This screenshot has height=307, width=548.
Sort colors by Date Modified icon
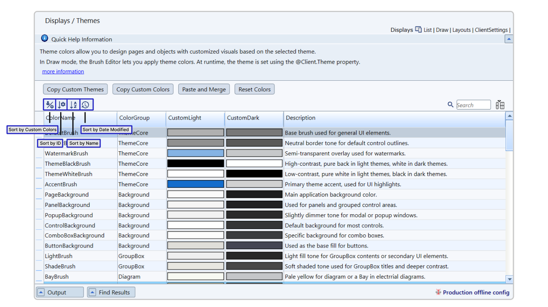85,105
